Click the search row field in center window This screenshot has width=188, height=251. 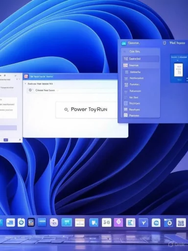coord(72,90)
